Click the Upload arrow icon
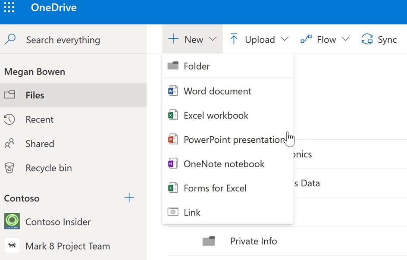The image size is (407, 260). (234, 39)
